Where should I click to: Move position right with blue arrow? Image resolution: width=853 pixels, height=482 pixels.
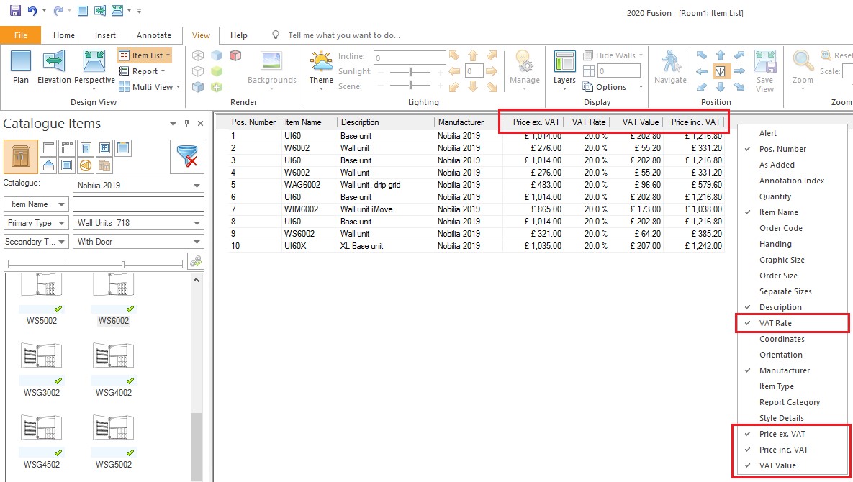click(x=739, y=71)
